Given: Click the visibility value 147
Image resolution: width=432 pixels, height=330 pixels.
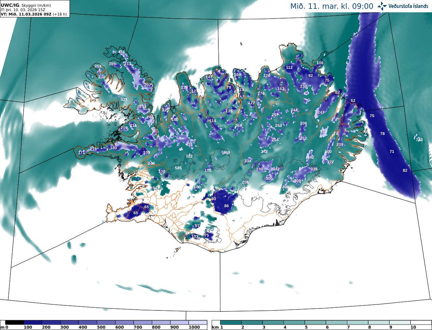Looking at the screenshot, I should pyautogui.click(x=209, y=77).
